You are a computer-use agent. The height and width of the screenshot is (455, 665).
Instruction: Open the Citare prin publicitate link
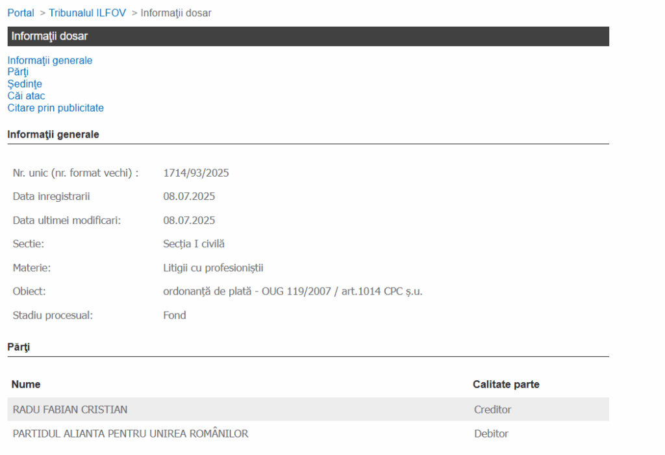pos(55,108)
